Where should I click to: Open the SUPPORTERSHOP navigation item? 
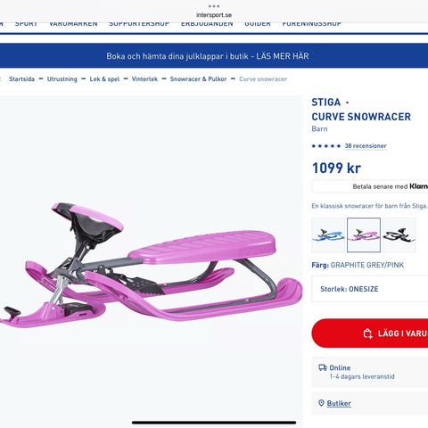coord(139,23)
